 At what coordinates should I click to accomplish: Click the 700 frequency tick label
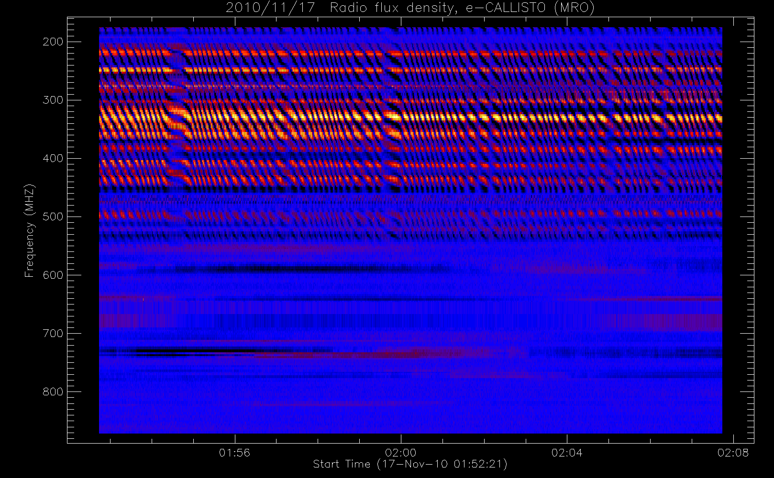(53, 333)
